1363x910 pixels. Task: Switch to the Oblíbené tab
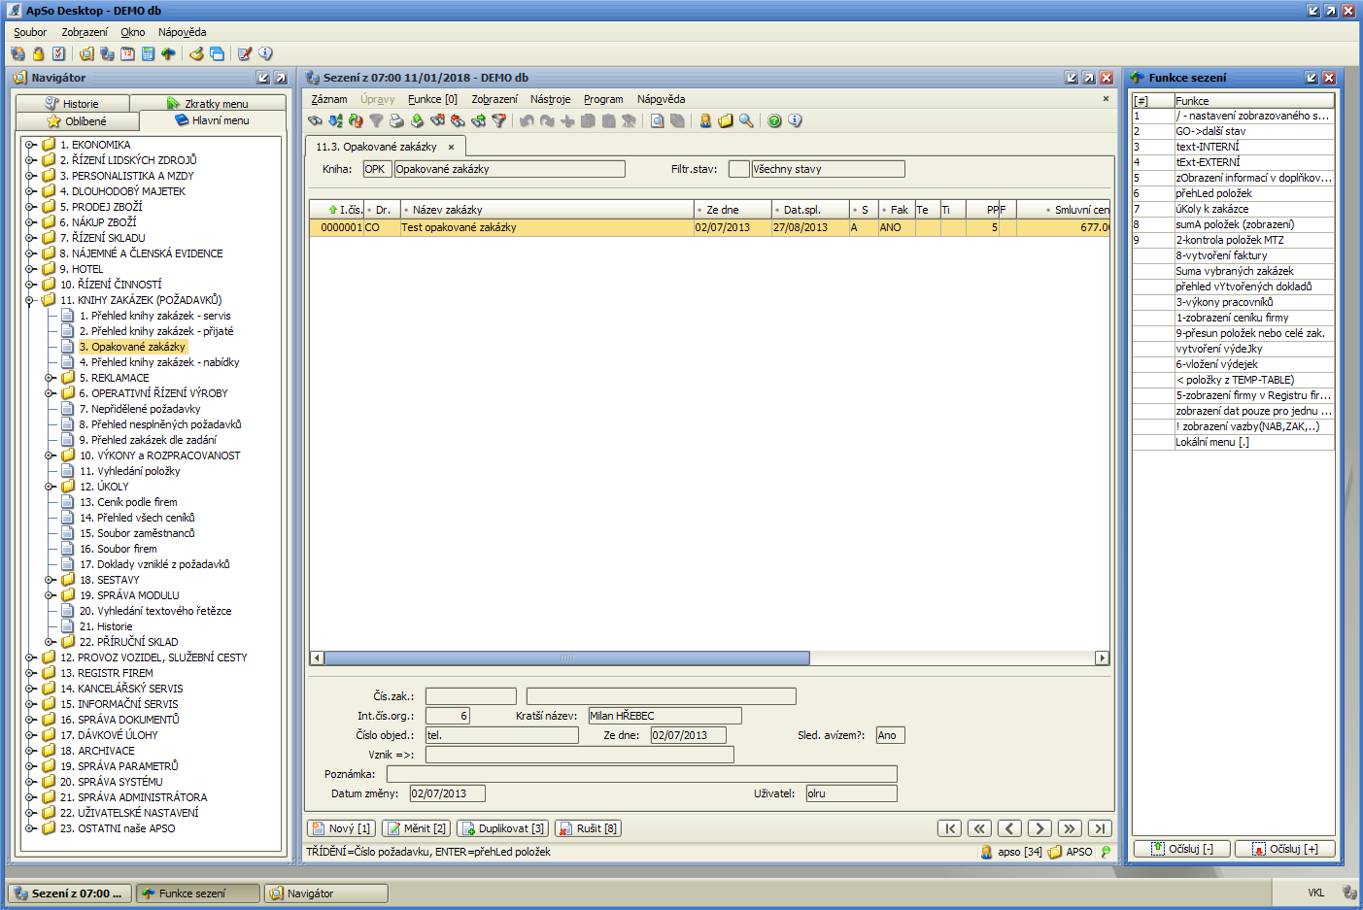77,121
